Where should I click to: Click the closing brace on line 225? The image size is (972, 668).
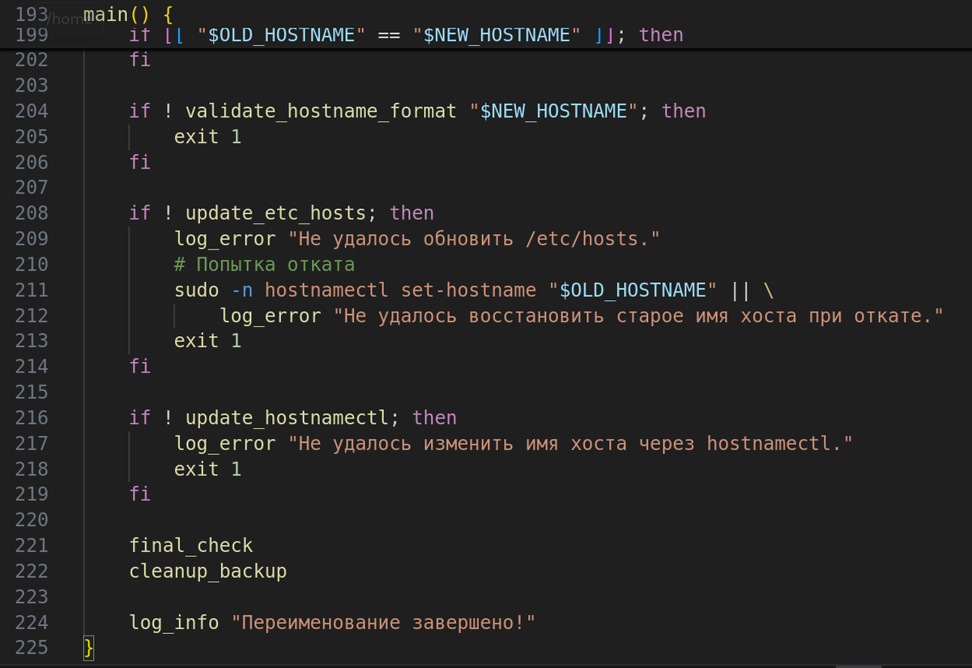pyautogui.click(x=89, y=648)
